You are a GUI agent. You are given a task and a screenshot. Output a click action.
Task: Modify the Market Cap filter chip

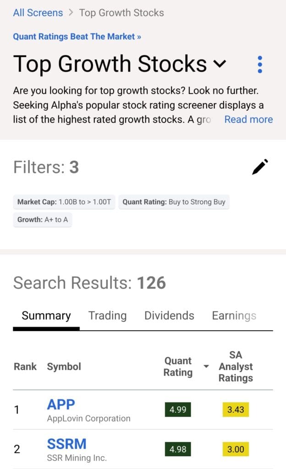tap(64, 202)
